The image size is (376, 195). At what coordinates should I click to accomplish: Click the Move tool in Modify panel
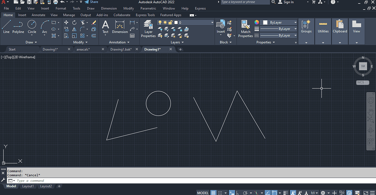tap(66, 23)
